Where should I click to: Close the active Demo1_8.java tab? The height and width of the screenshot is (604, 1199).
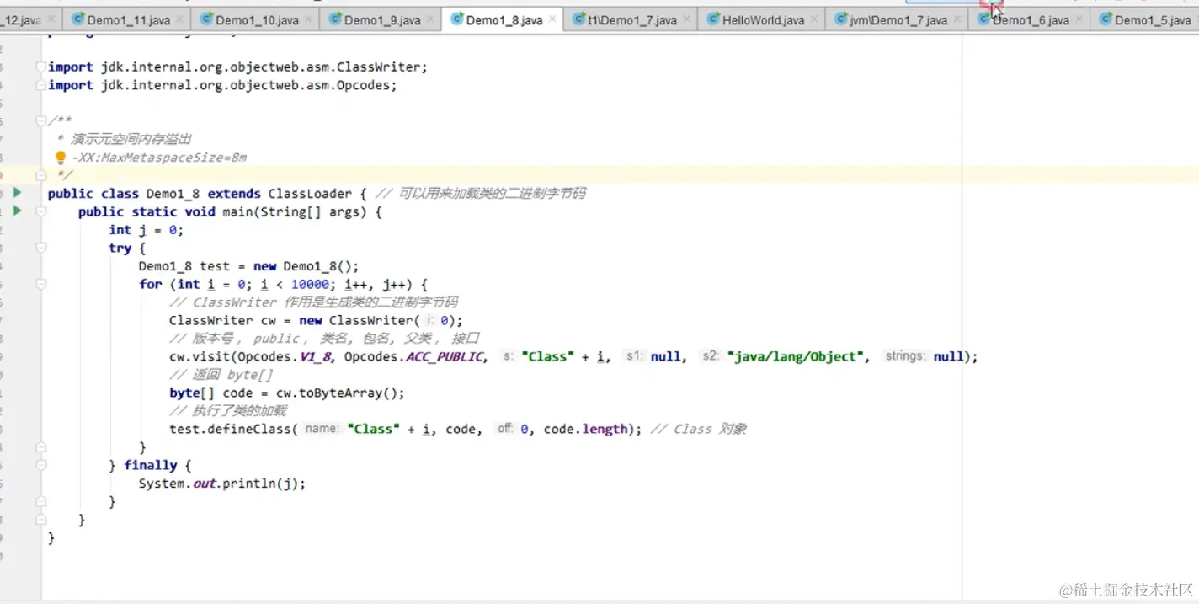(x=552, y=19)
